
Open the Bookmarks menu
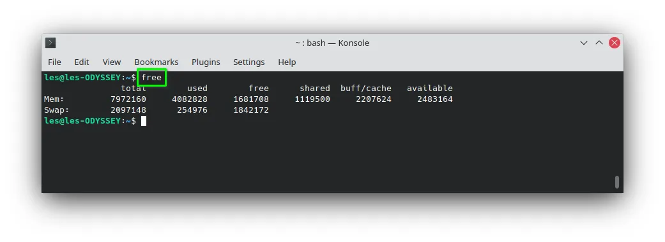pos(157,62)
